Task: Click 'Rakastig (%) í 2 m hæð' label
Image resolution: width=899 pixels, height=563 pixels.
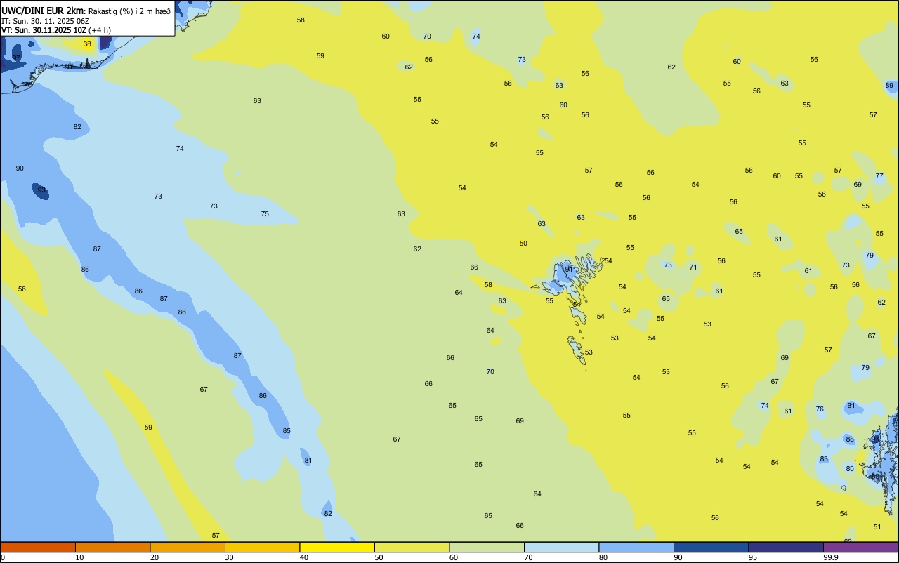Action: pyautogui.click(x=129, y=11)
